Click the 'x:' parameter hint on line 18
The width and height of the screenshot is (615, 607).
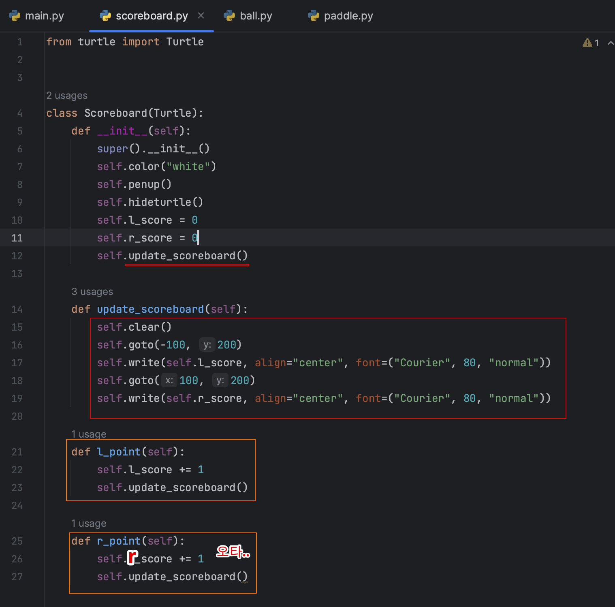169,380
